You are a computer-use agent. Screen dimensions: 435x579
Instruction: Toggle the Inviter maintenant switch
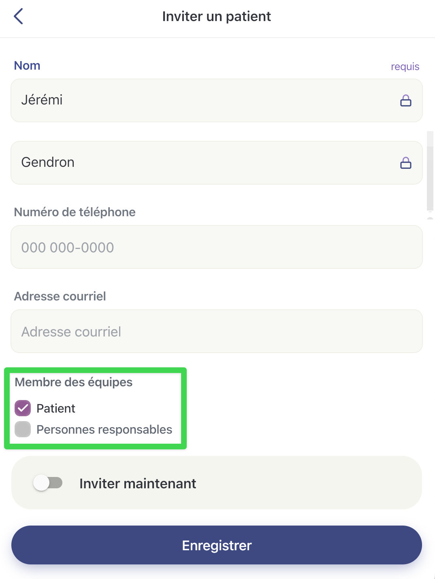48,483
